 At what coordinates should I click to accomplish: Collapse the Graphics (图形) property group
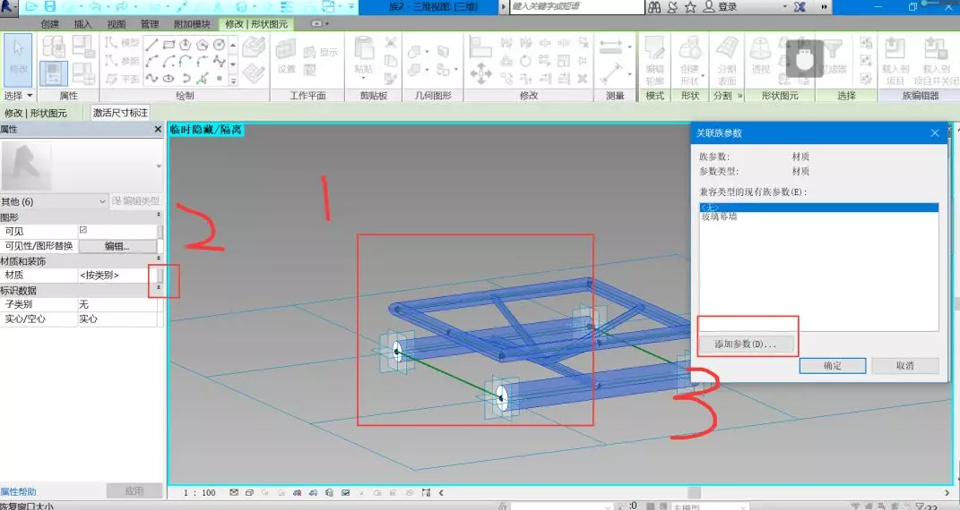(159, 217)
